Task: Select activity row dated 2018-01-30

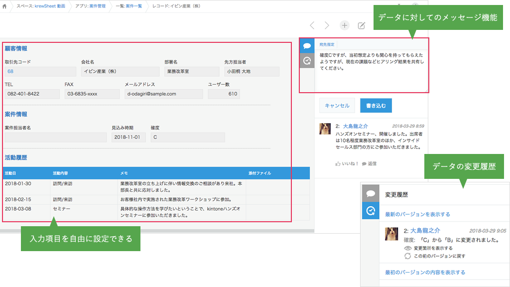Action: point(156,187)
